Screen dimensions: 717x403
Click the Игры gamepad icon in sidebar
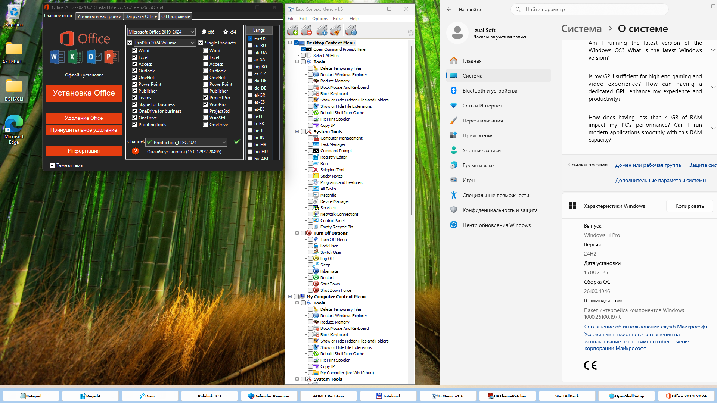[x=454, y=180]
